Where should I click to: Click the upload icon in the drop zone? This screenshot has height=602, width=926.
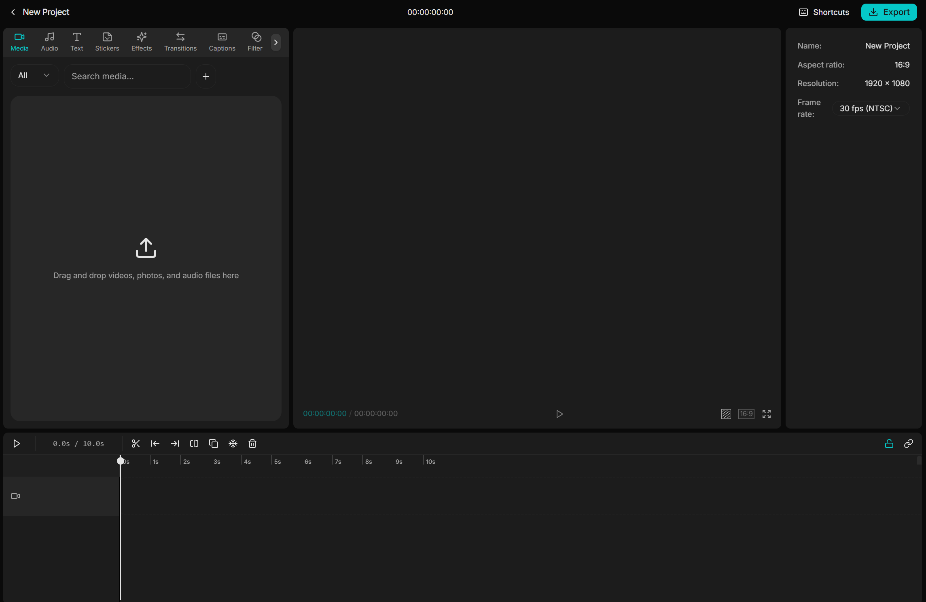[x=146, y=247]
